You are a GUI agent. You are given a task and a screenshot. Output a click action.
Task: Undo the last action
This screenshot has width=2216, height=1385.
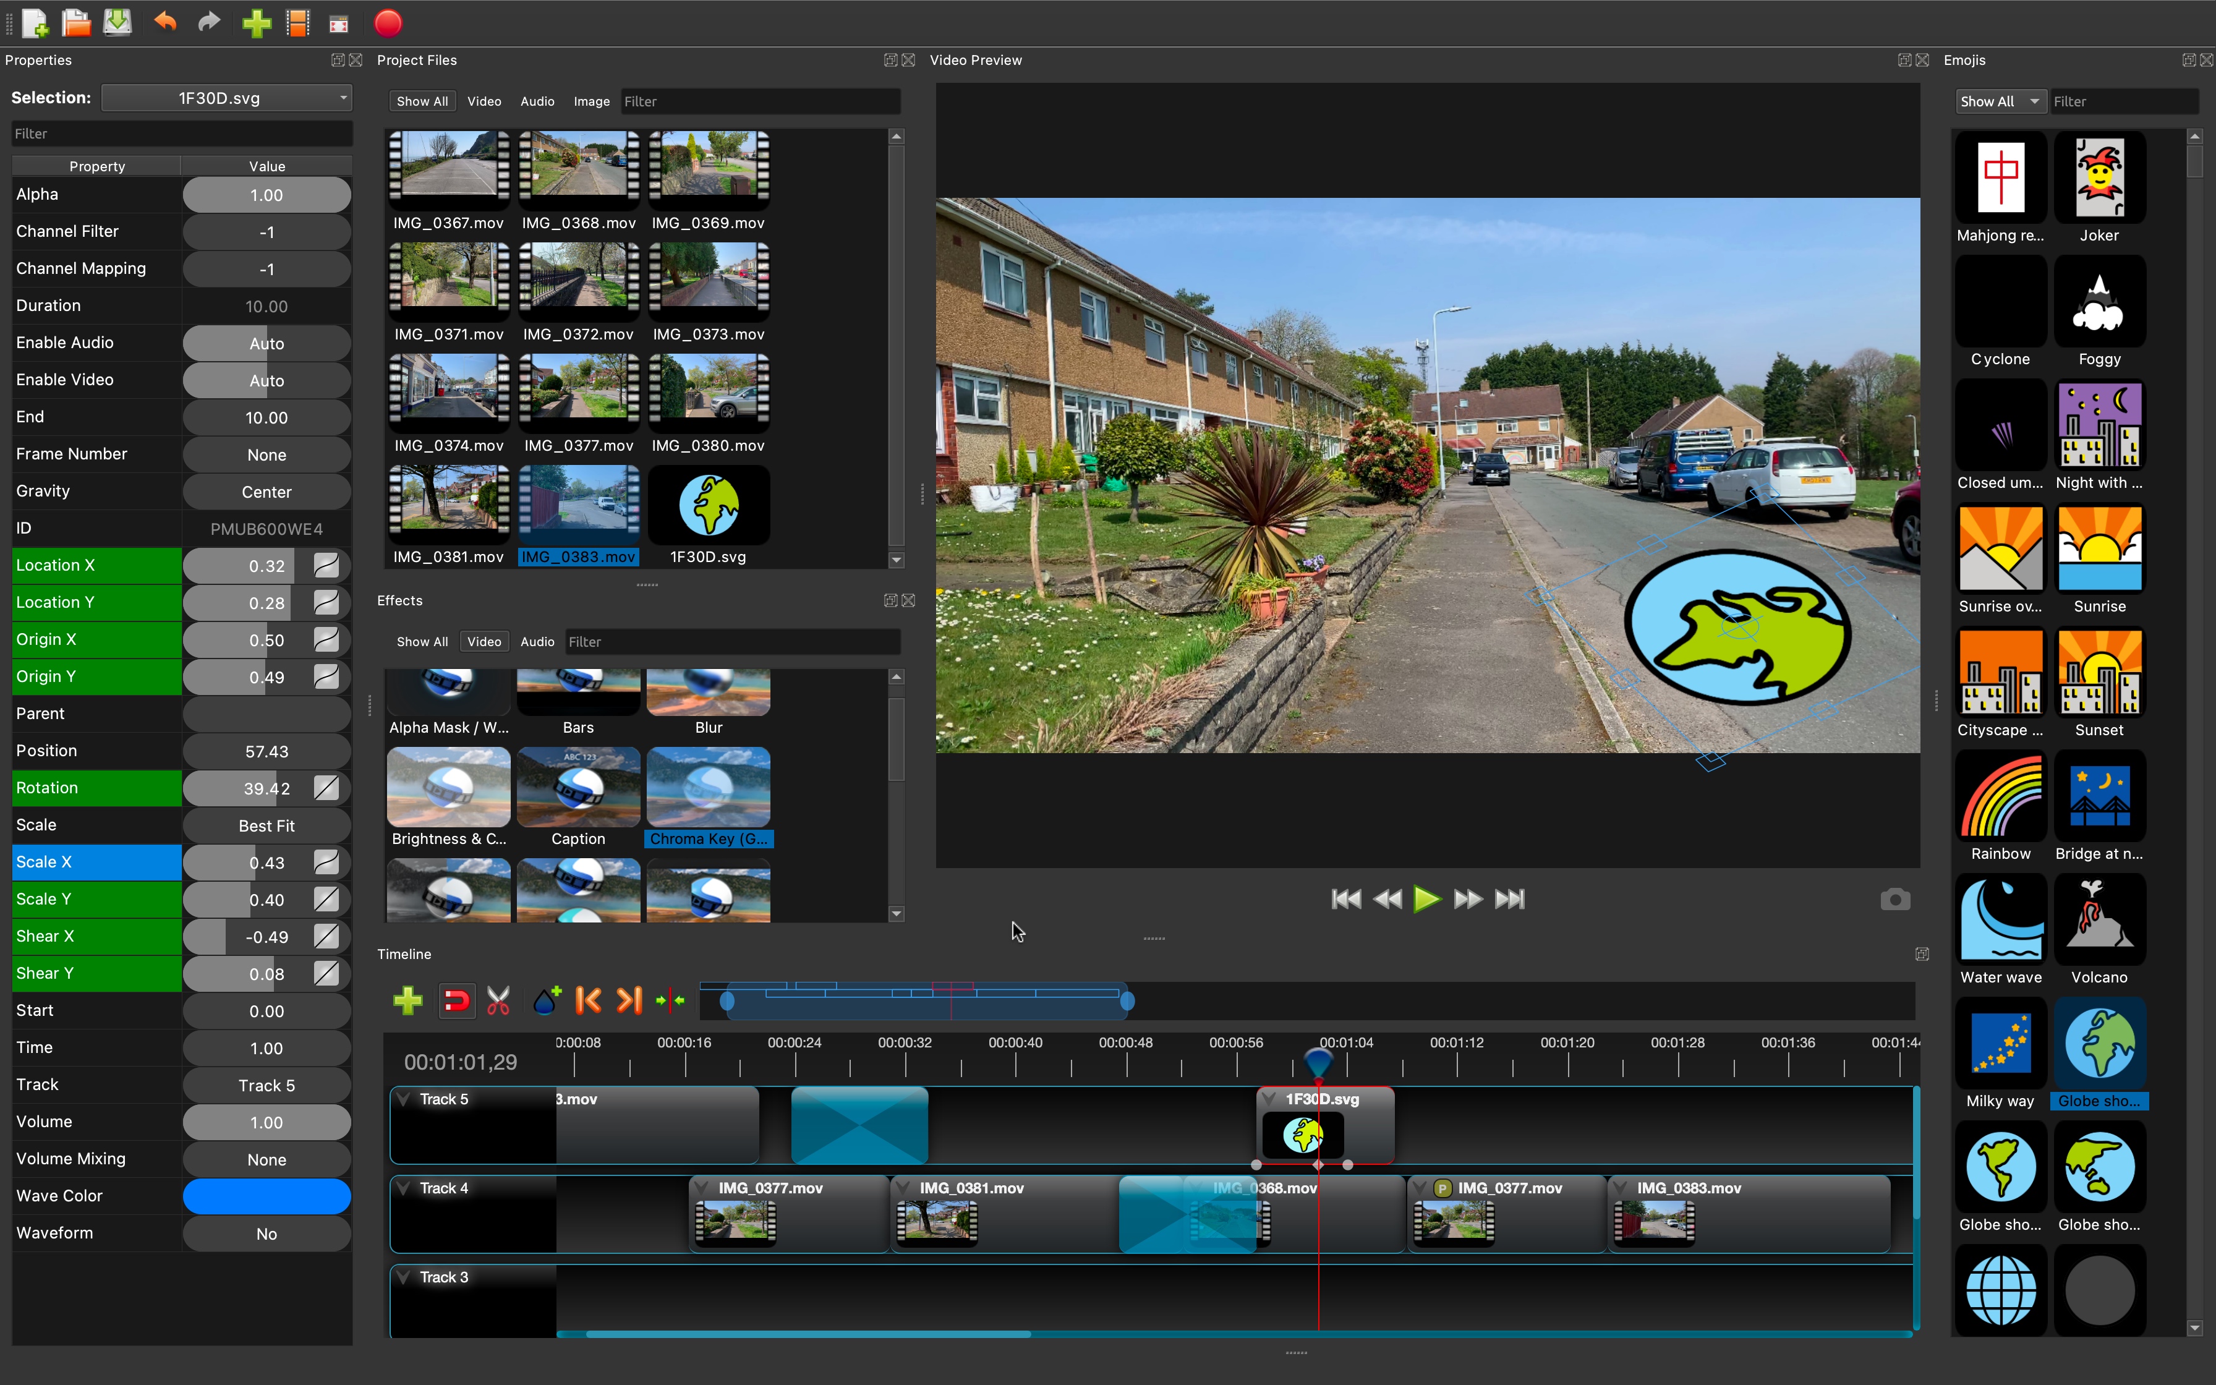(166, 23)
